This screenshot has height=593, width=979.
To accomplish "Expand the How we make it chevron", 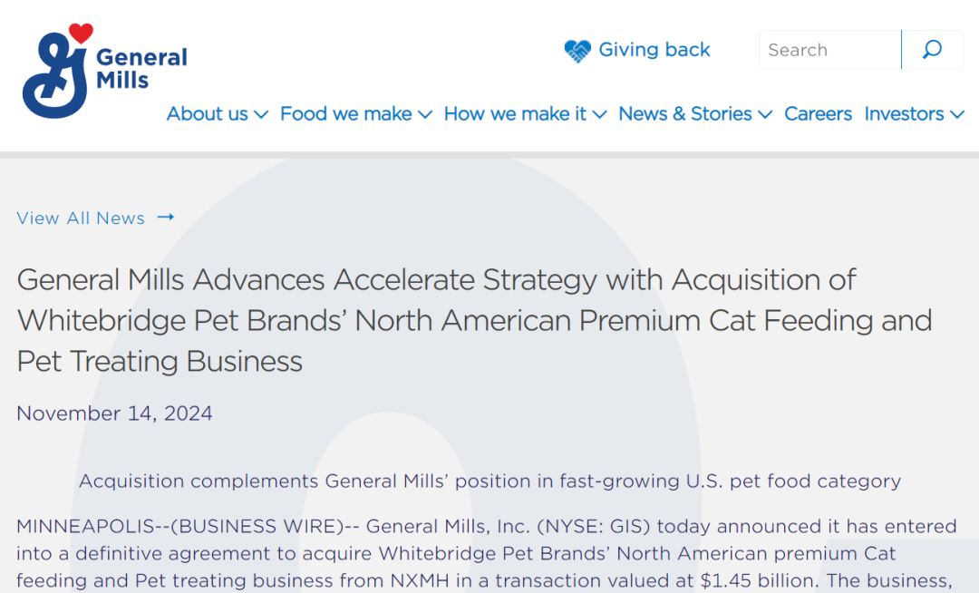I will point(599,114).
